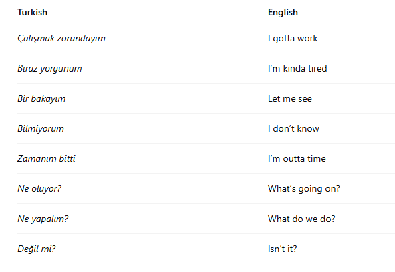The image size is (395, 272).
Task: Select the phrase Çalışmak zorundayım
Action: (x=61, y=39)
